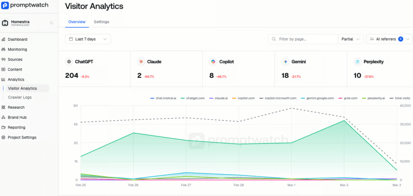413x196 pixels.
Task: Open the Last 7 days date dropdown
Action: pos(88,39)
